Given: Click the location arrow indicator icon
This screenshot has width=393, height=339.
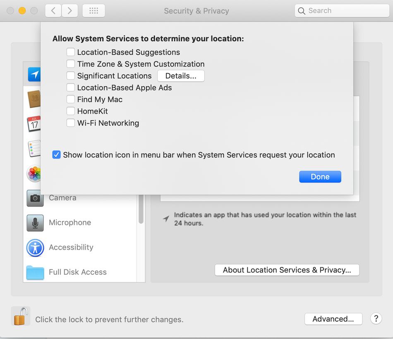Looking at the screenshot, I should [x=166, y=219].
